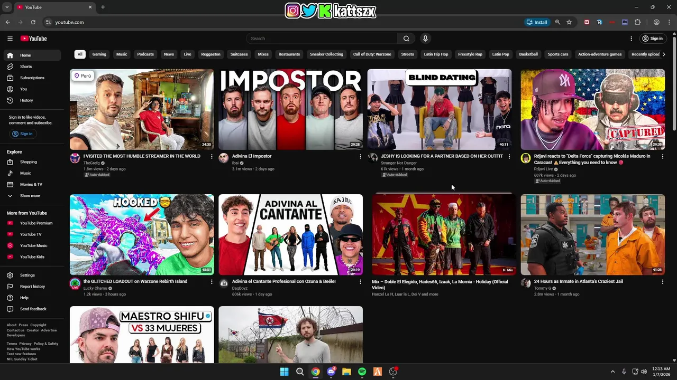Screen dimensions: 677x380
Task: Open Shopping under Explore
Action: (32, 162)
